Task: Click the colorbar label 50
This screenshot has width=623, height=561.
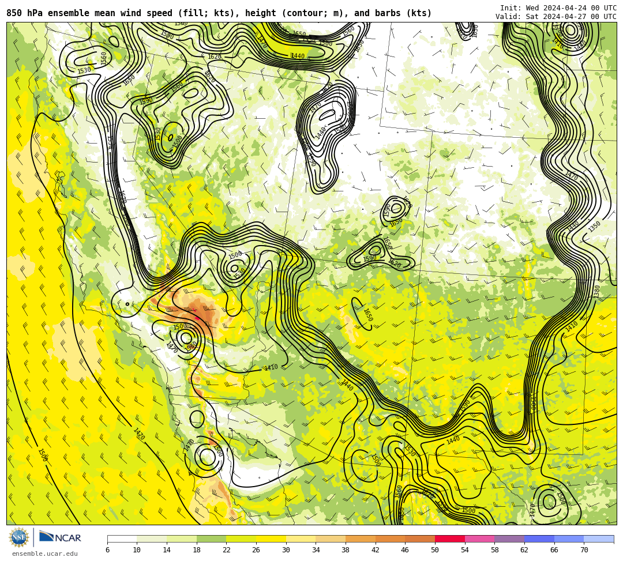Action: [x=435, y=550]
